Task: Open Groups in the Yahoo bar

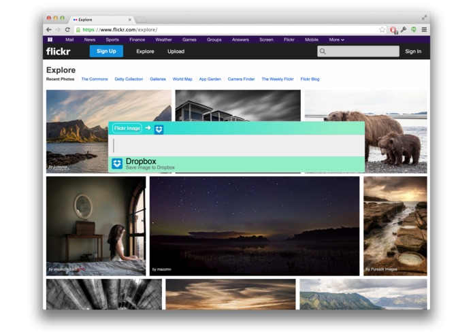Action: pos(214,39)
